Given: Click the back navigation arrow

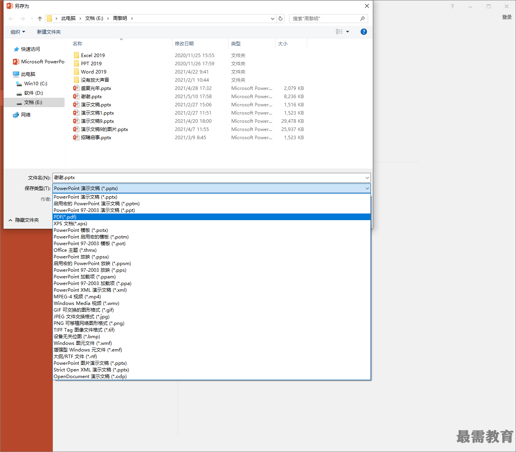Looking at the screenshot, I should click(11, 18).
